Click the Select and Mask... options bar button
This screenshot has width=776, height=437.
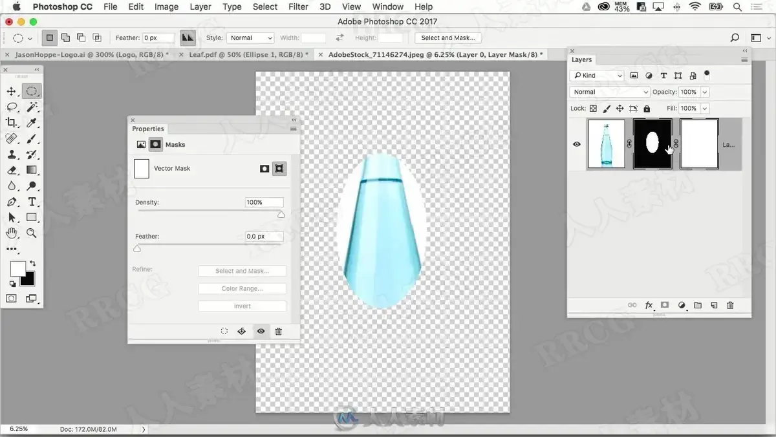(448, 38)
